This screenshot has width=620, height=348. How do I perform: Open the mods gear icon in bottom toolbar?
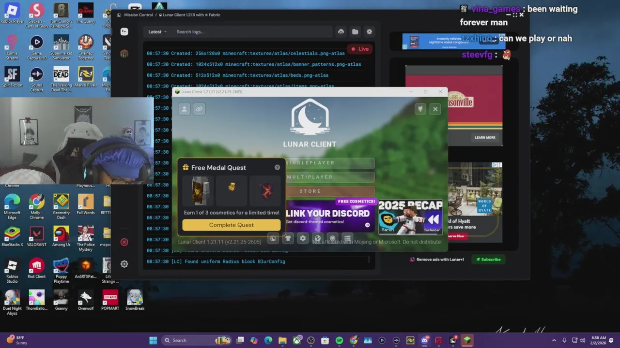coord(303,238)
